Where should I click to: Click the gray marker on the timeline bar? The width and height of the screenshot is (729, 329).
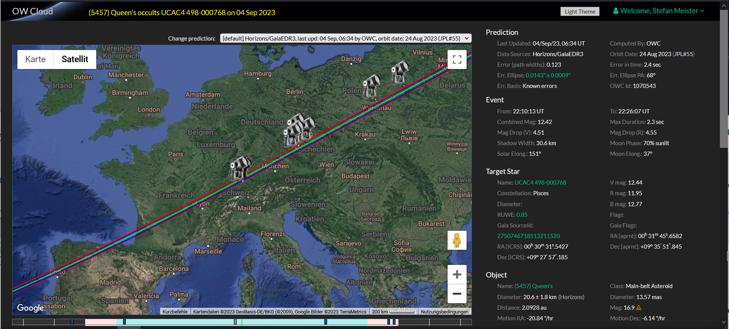point(235,322)
